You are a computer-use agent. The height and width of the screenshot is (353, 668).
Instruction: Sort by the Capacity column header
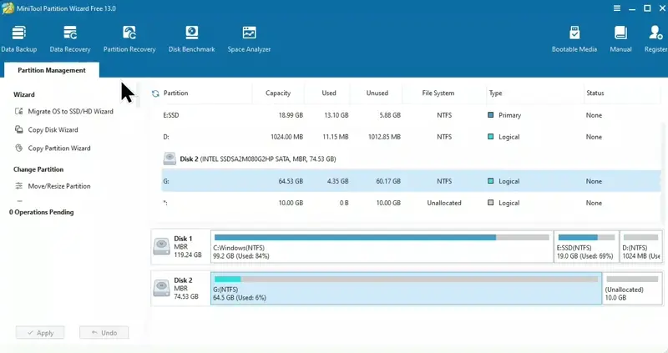coord(278,93)
